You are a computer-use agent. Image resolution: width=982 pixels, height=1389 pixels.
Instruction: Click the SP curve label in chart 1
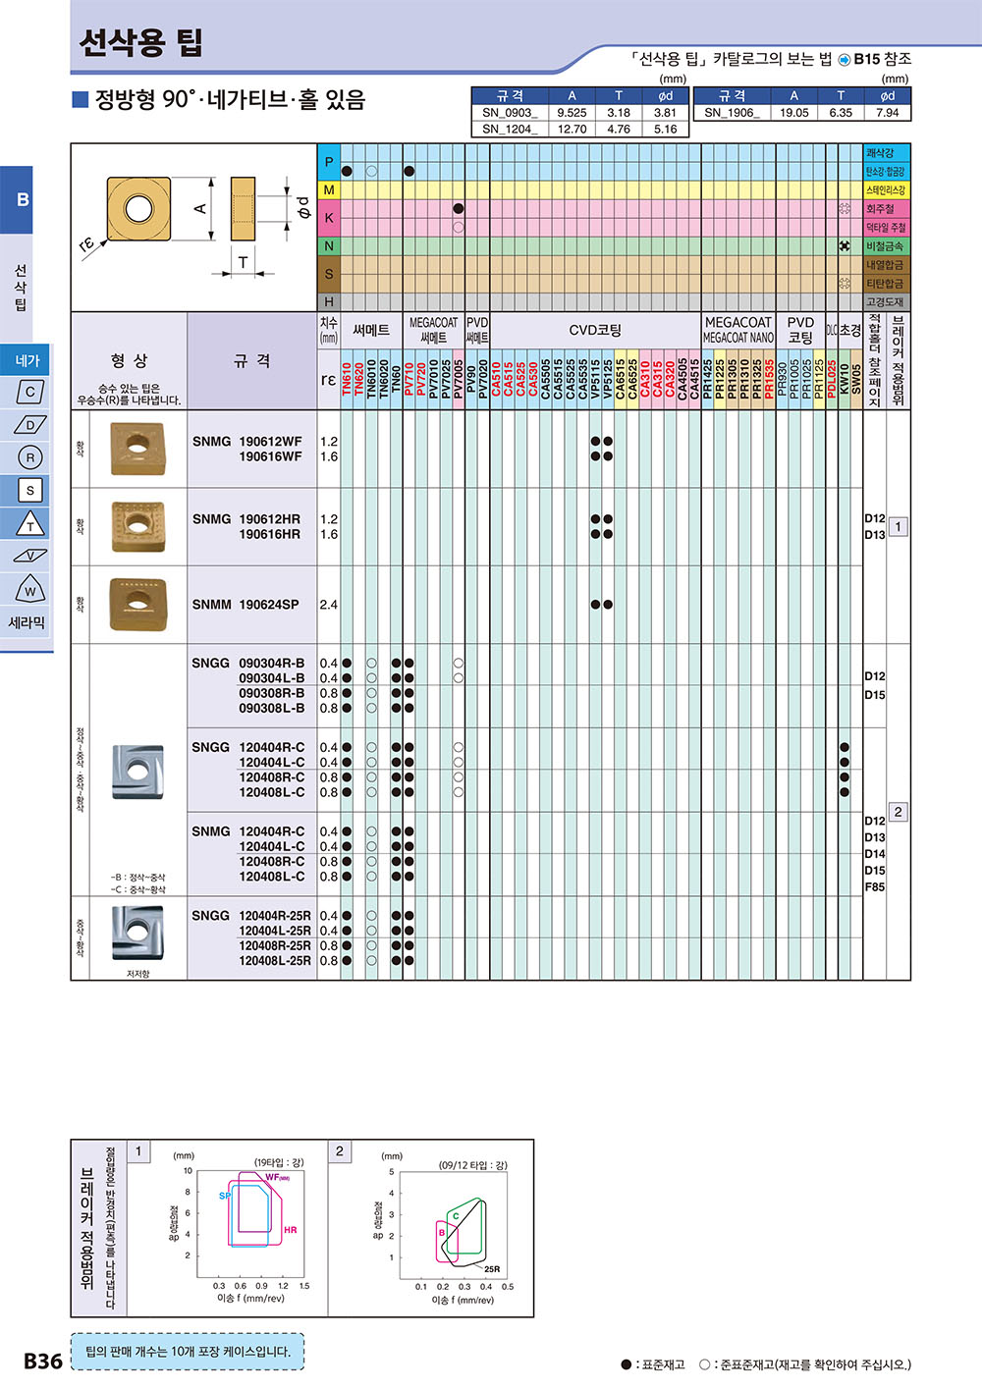tap(225, 1196)
